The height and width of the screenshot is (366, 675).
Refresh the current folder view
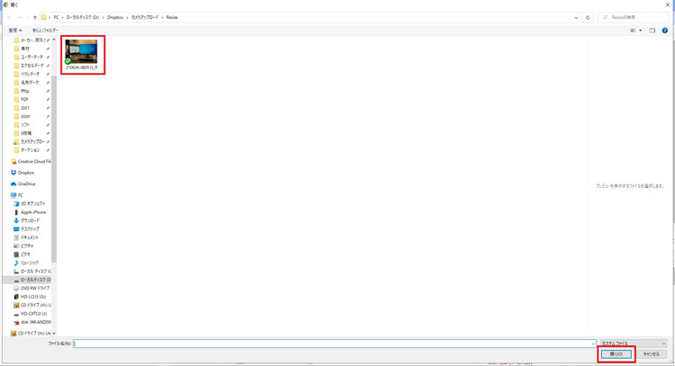[587, 18]
